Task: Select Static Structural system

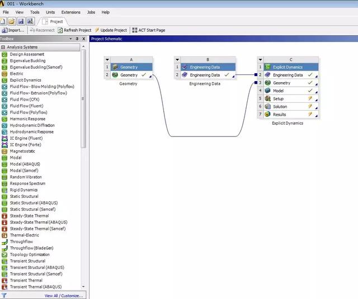Action: coord(24,196)
